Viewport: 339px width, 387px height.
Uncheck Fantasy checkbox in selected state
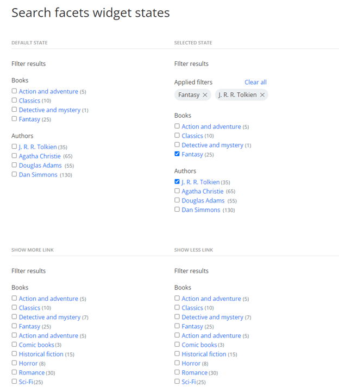(177, 154)
